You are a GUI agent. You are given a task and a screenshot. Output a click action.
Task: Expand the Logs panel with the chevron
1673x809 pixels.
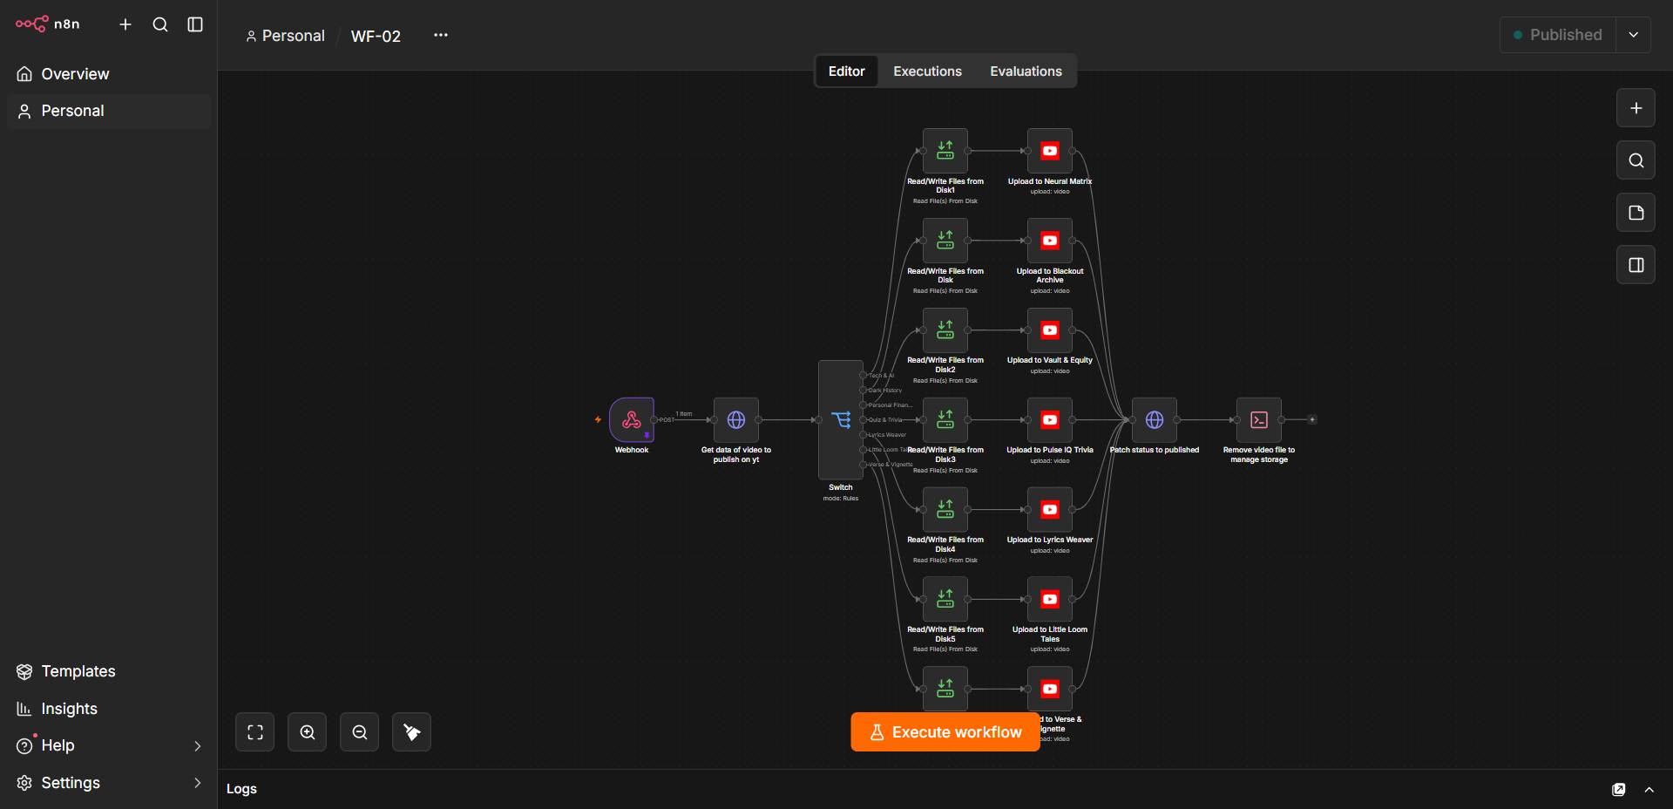[x=1649, y=790]
